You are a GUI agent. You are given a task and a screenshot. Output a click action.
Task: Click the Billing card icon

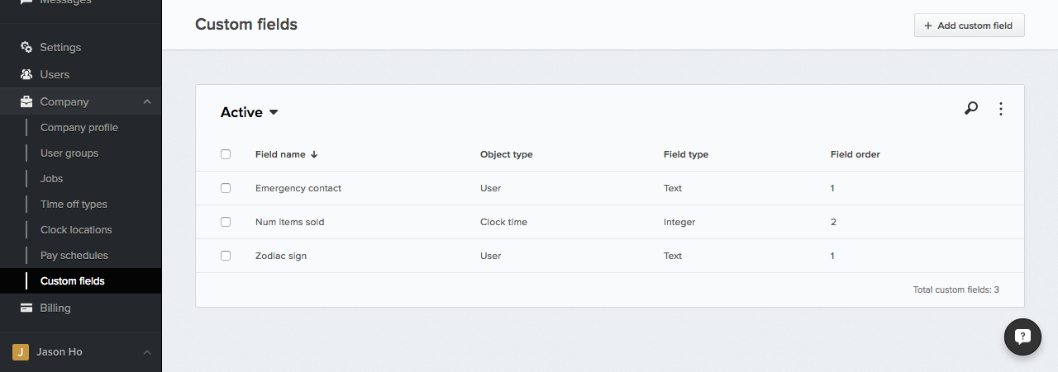click(x=26, y=308)
